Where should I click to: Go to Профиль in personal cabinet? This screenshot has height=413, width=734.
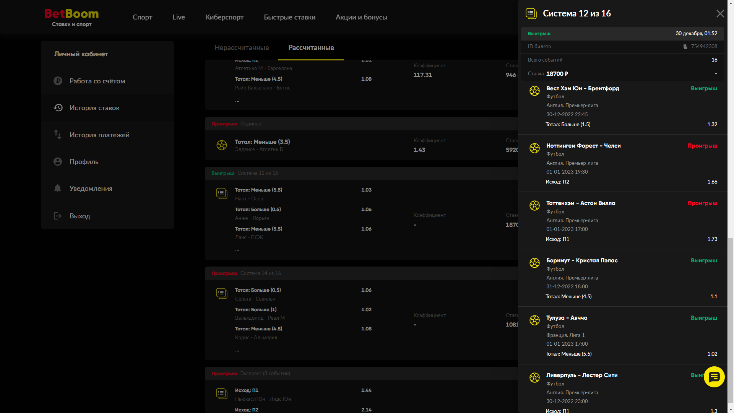[84, 162]
